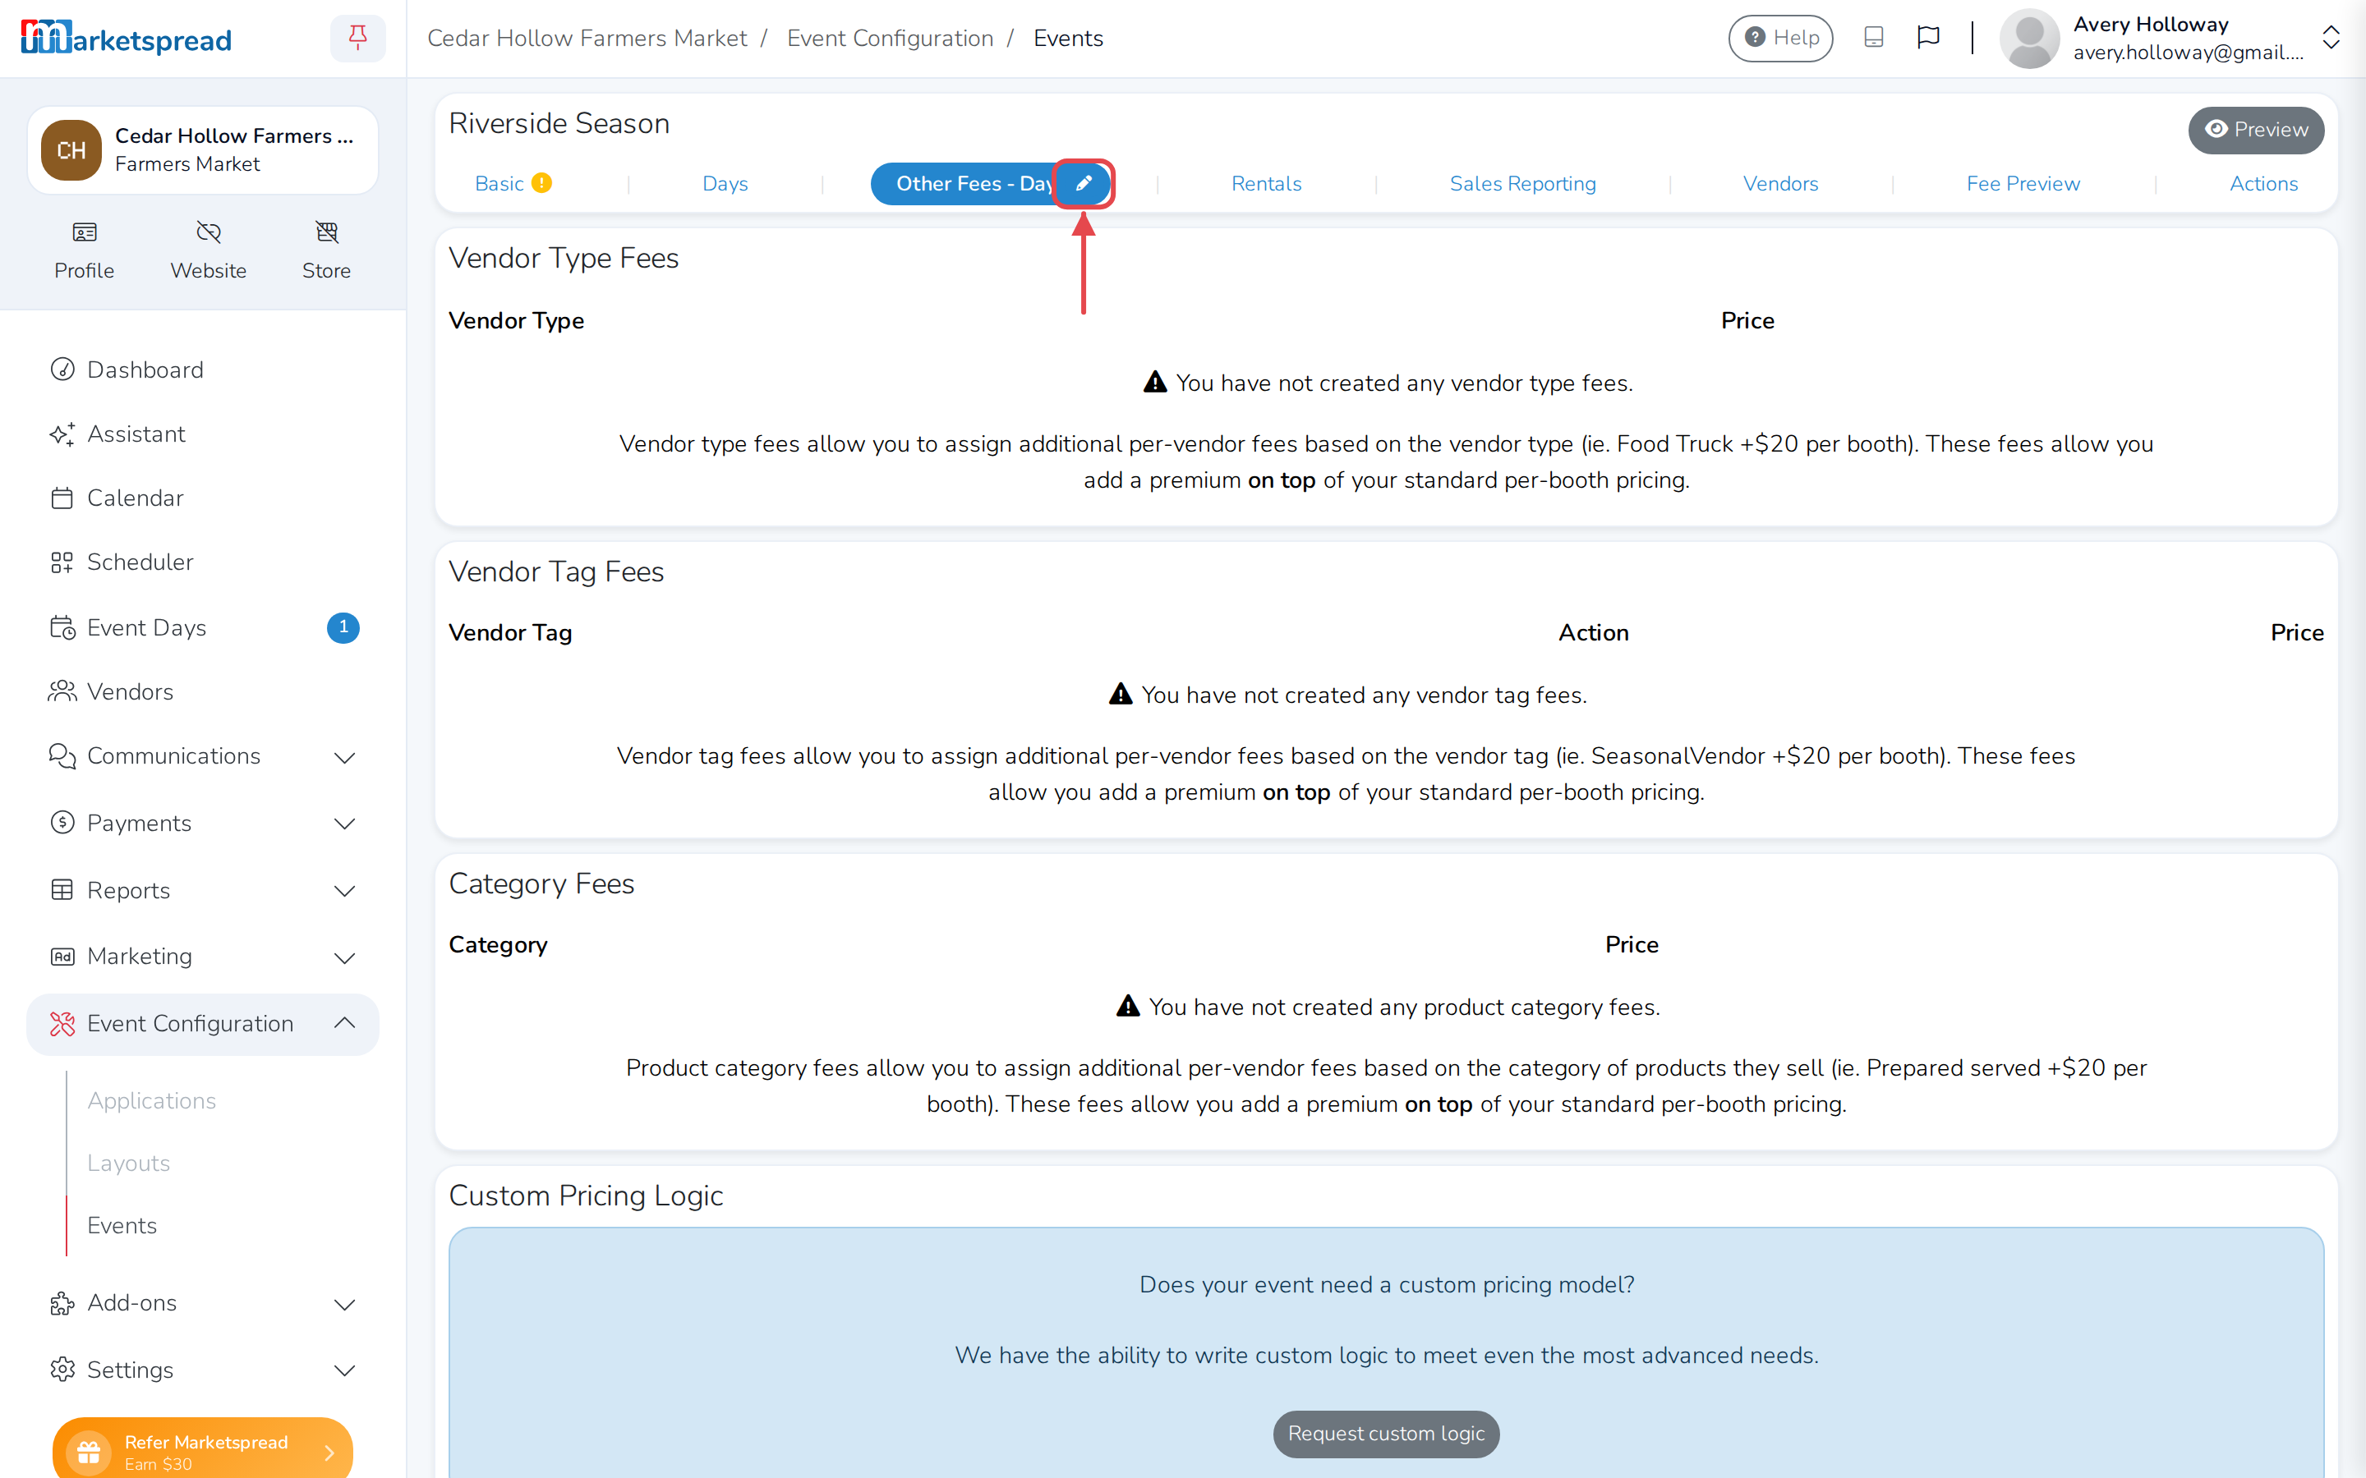Go to Dashboard in sidebar

coord(202,369)
